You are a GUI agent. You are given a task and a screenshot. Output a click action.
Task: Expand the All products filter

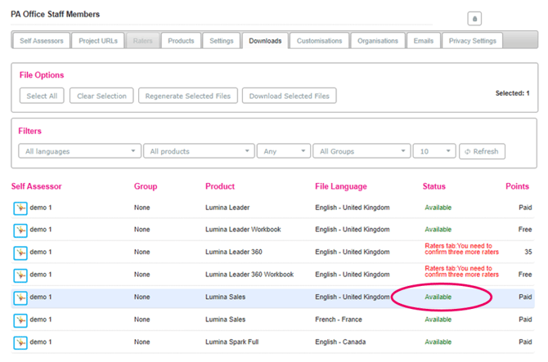[x=198, y=151]
